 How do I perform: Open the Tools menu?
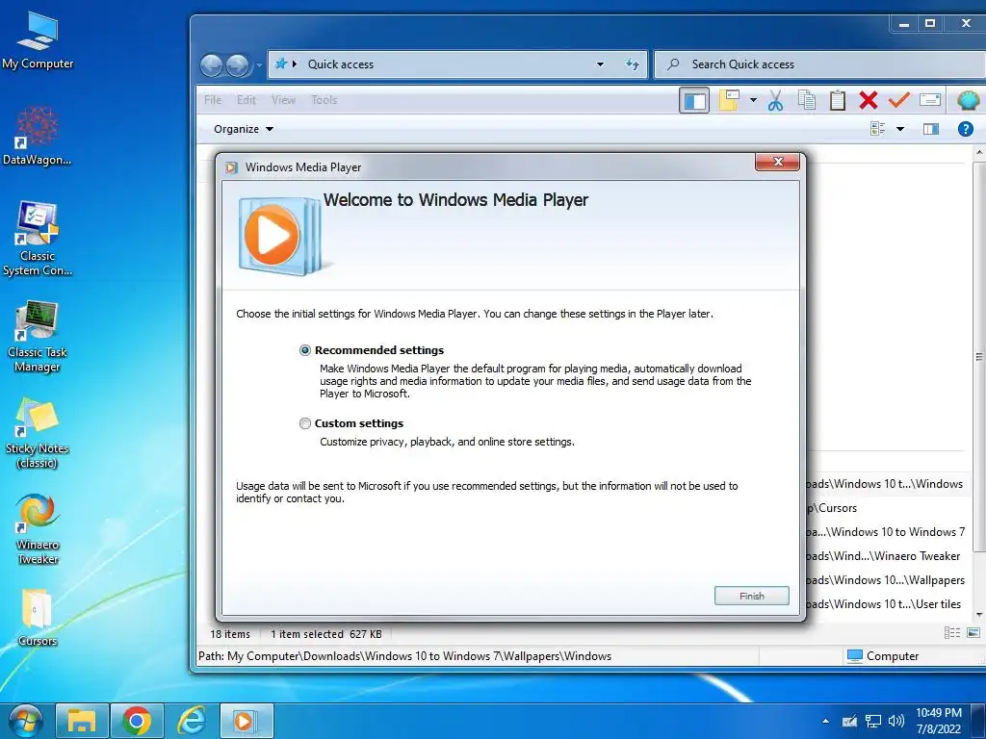[324, 100]
